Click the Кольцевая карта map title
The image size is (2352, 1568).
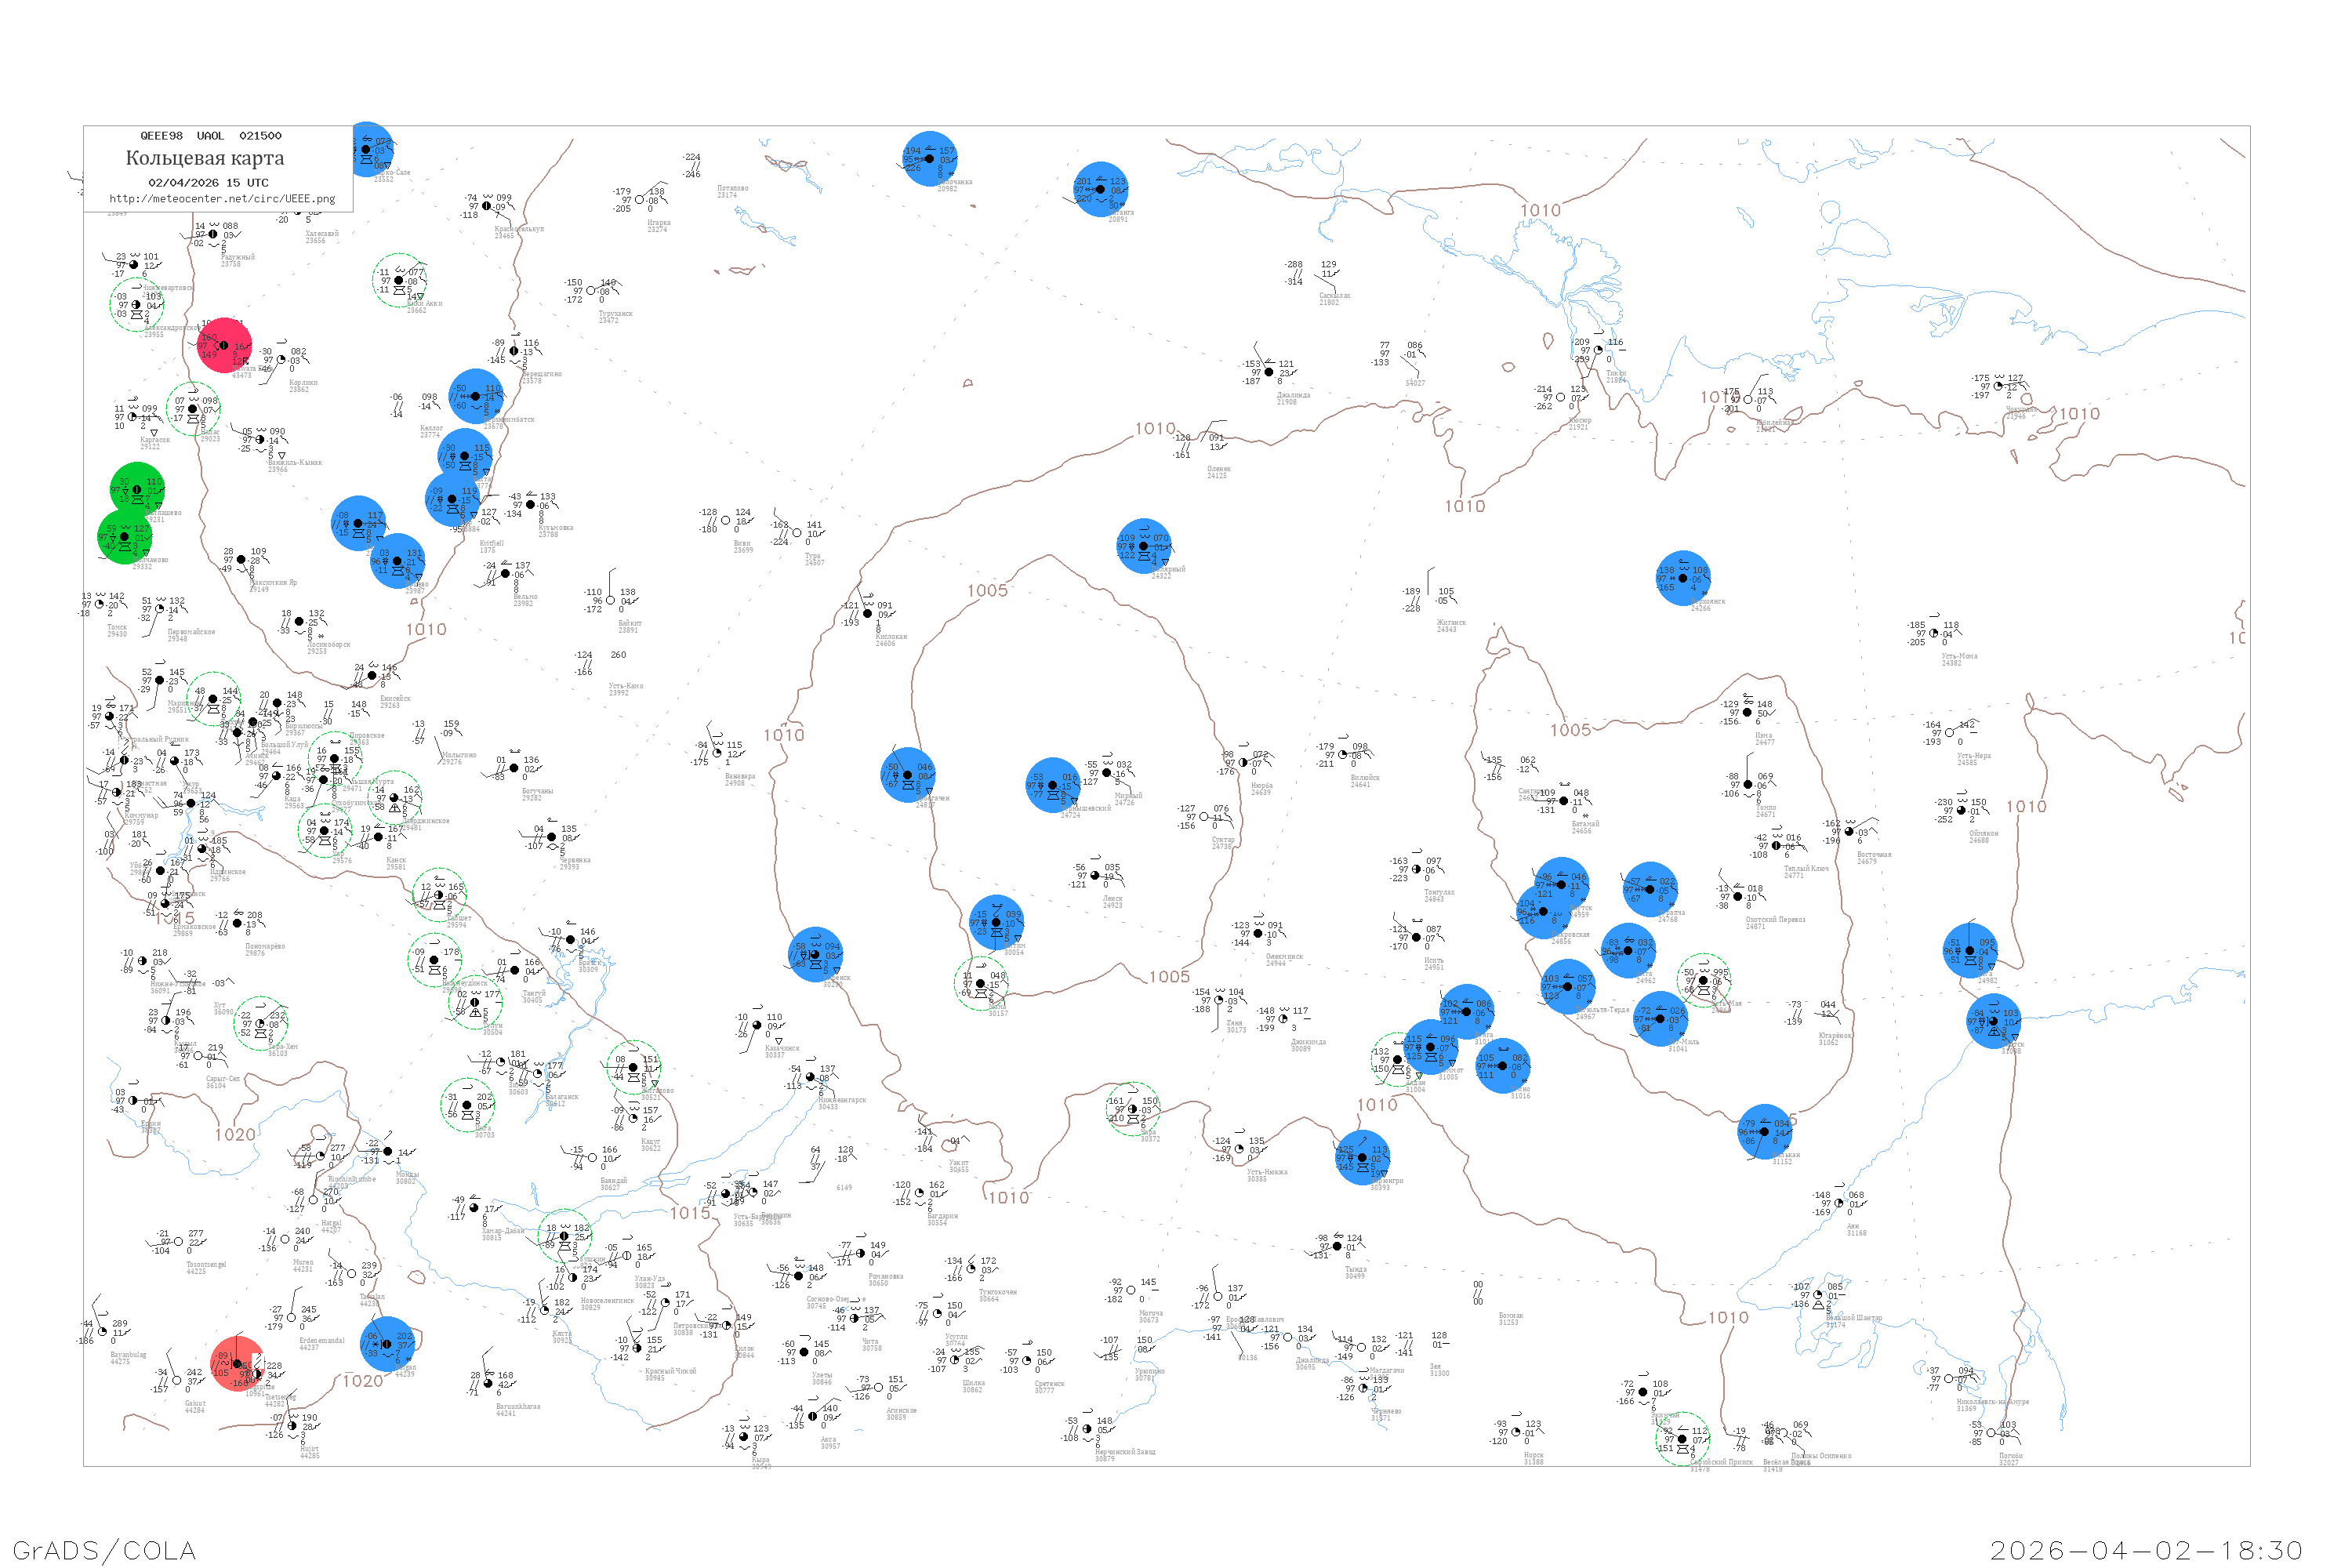tap(204, 158)
